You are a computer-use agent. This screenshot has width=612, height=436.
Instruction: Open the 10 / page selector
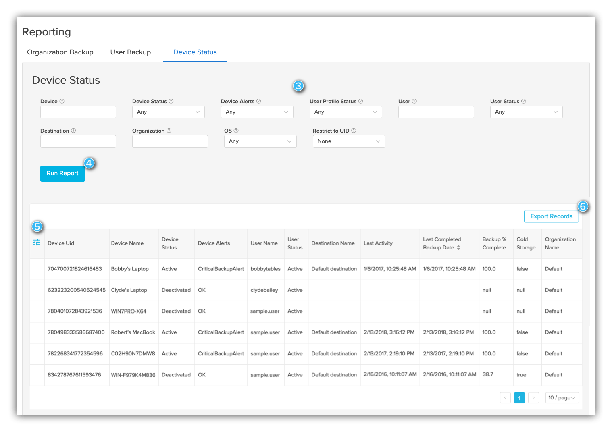562,398
